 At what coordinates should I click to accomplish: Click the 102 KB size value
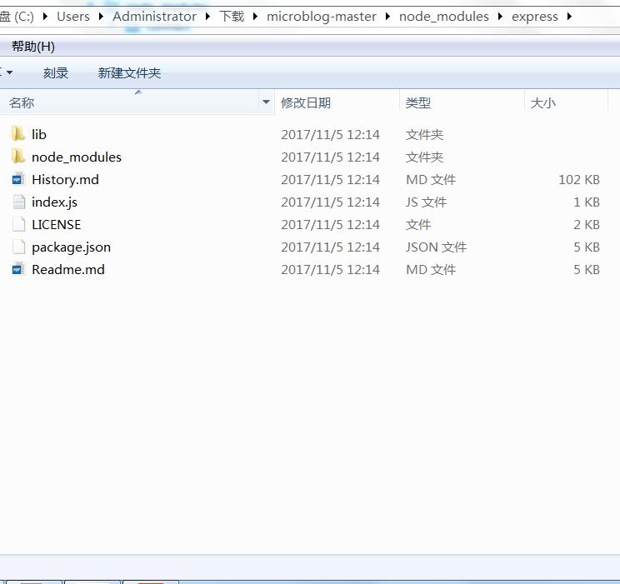click(579, 179)
